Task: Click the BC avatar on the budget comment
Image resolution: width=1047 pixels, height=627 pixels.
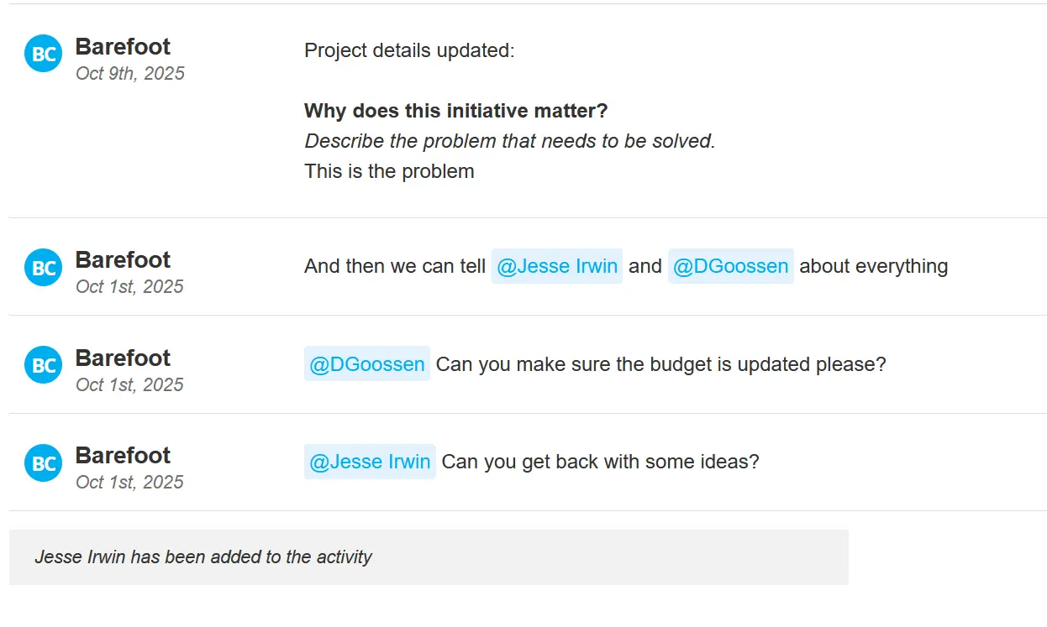Action: [x=43, y=364]
